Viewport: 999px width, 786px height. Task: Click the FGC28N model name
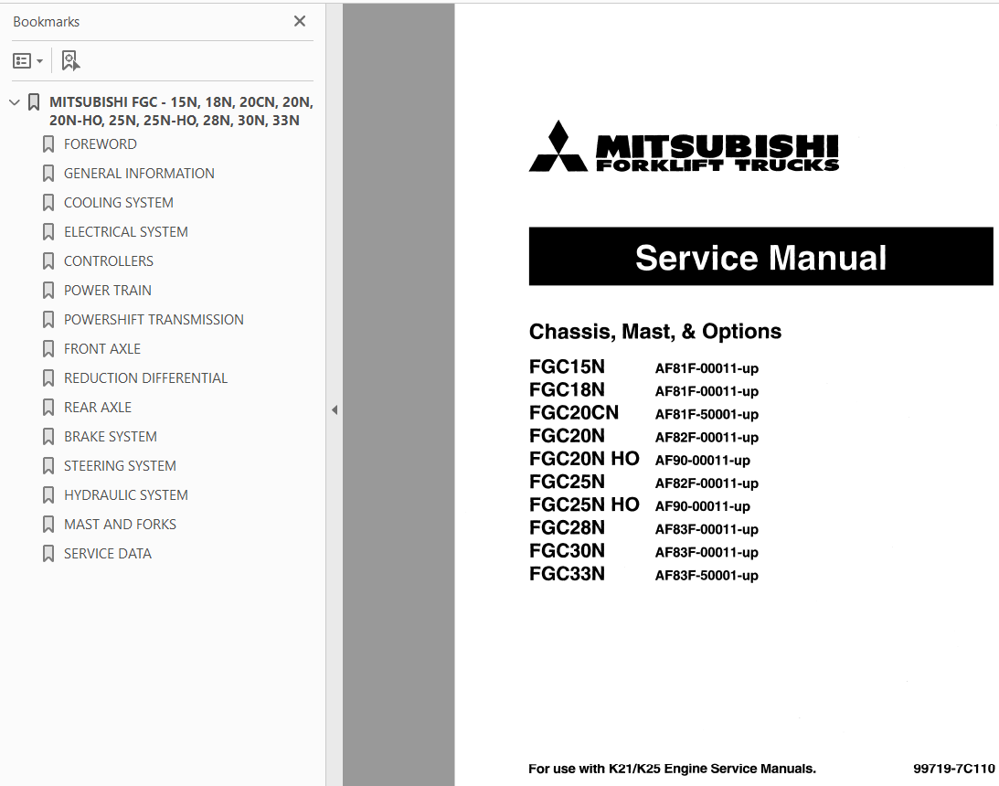tap(567, 528)
